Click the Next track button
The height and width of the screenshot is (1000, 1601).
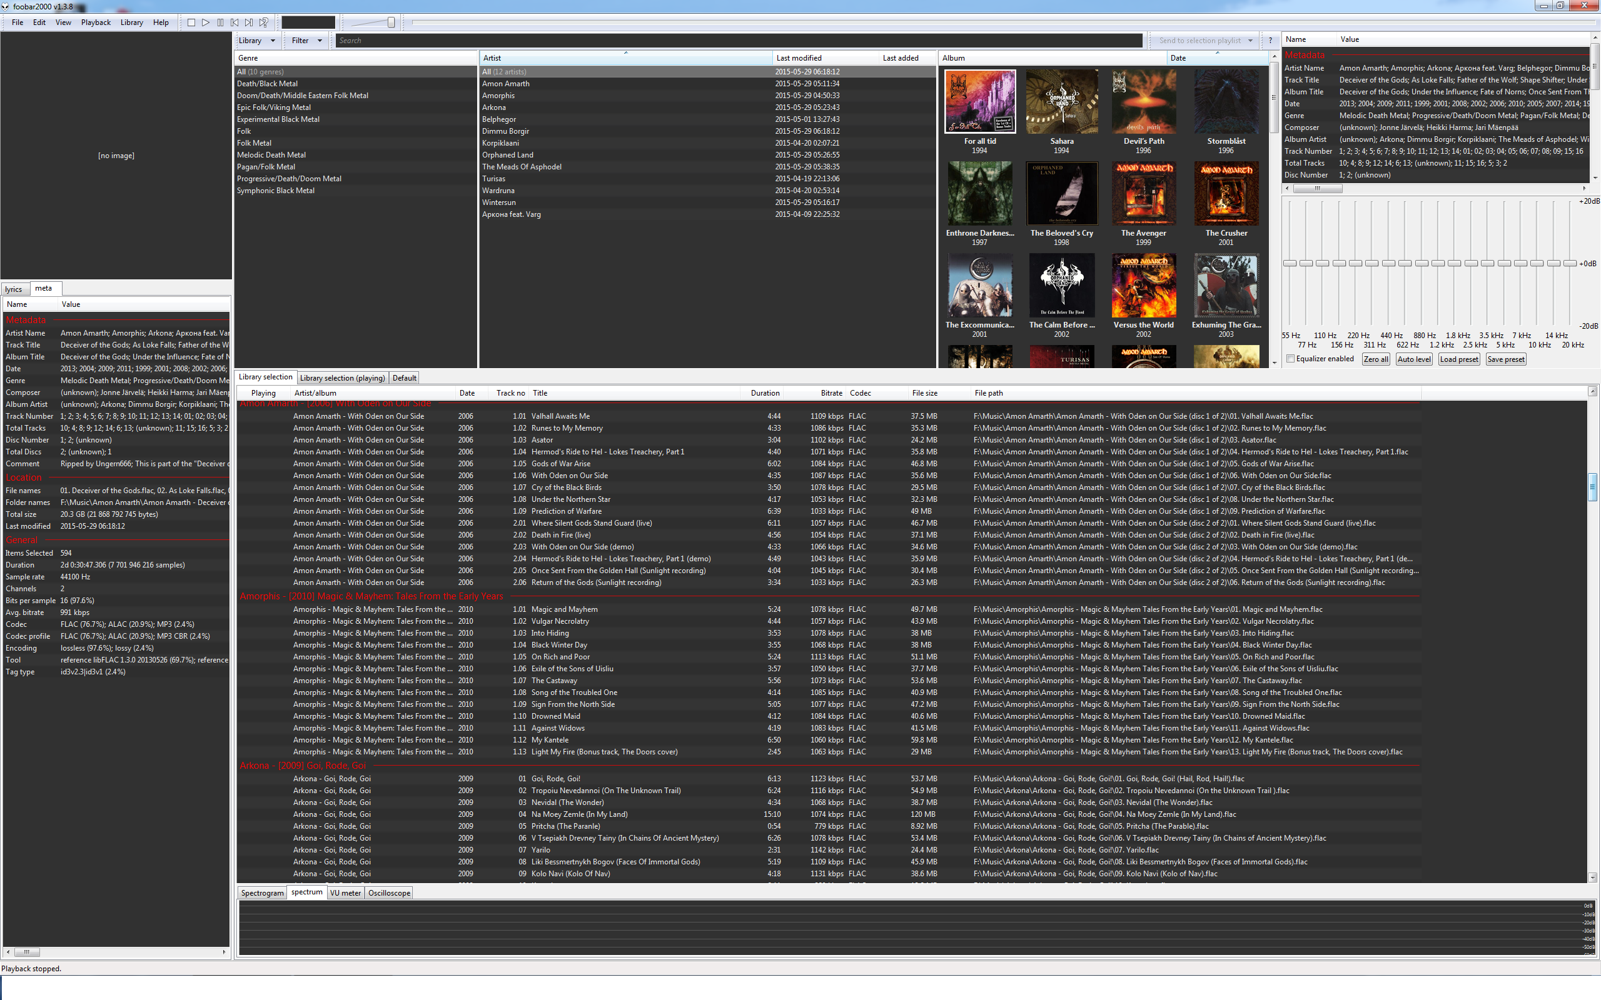click(x=250, y=22)
